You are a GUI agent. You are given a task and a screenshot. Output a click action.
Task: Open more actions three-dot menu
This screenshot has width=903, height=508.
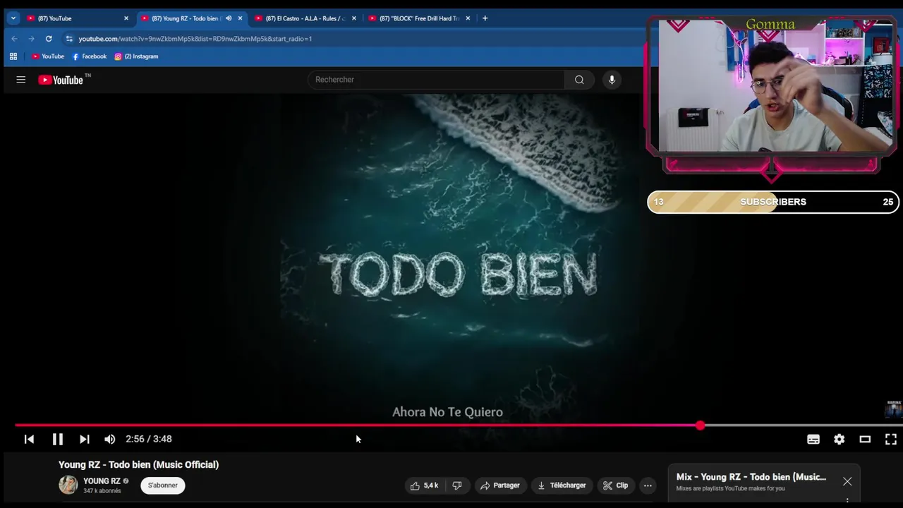(x=648, y=485)
